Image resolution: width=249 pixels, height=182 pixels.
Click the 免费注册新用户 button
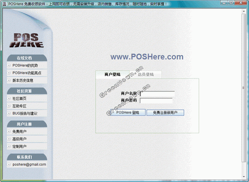165,113
